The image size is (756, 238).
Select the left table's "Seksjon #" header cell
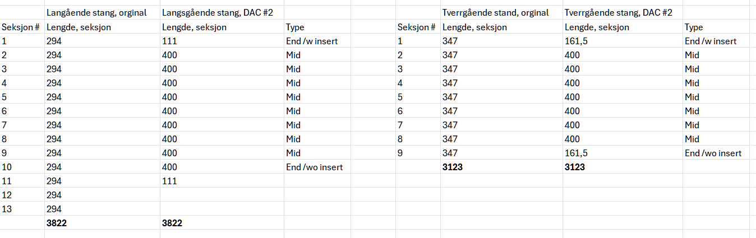pyautogui.click(x=21, y=27)
